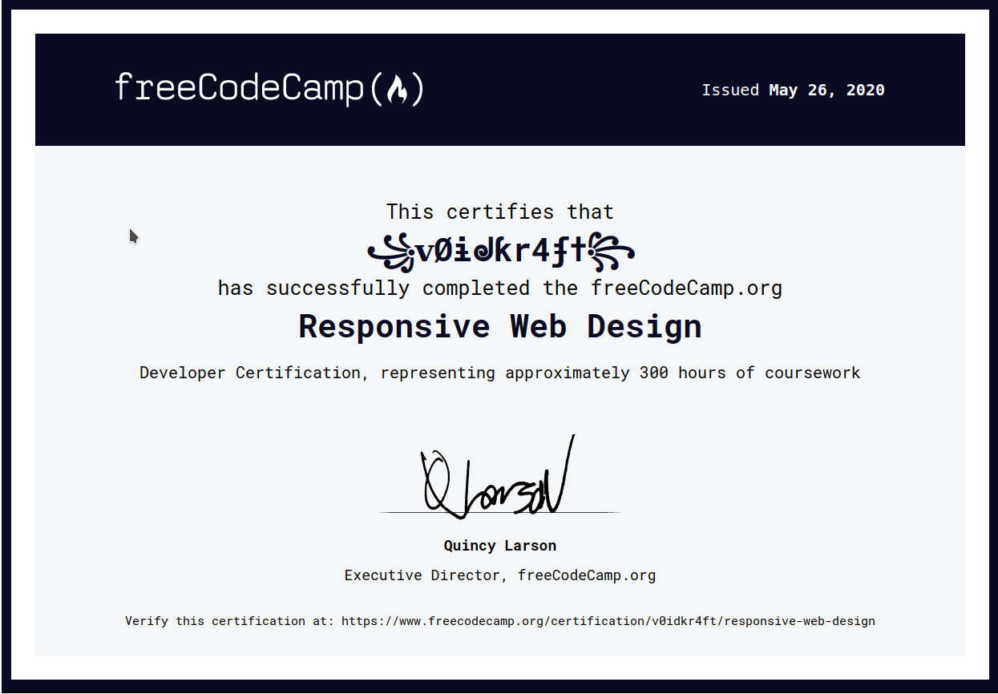The image size is (998, 694).
Task: Click the freeCodeCamp logo text
Action: pyautogui.click(x=269, y=88)
